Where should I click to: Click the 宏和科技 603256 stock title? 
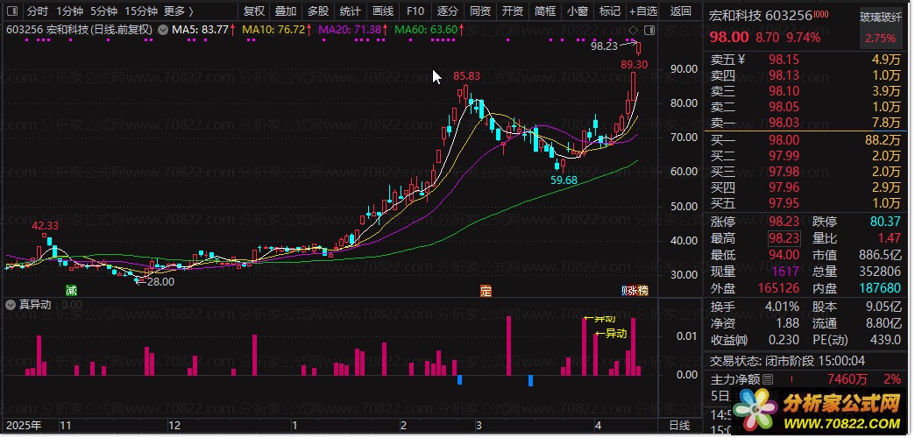[761, 16]
